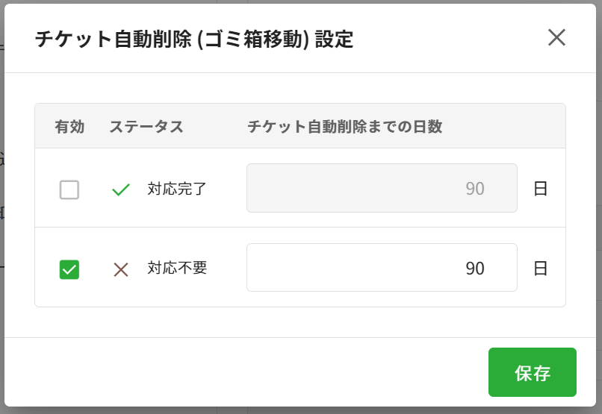Click the brown X status icon
Viewport: 602px width, 414px height.
pos(120,269)
